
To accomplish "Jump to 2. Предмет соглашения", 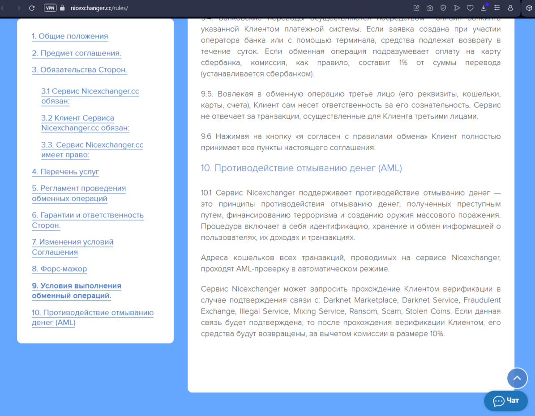I will [x=77, y=53].
